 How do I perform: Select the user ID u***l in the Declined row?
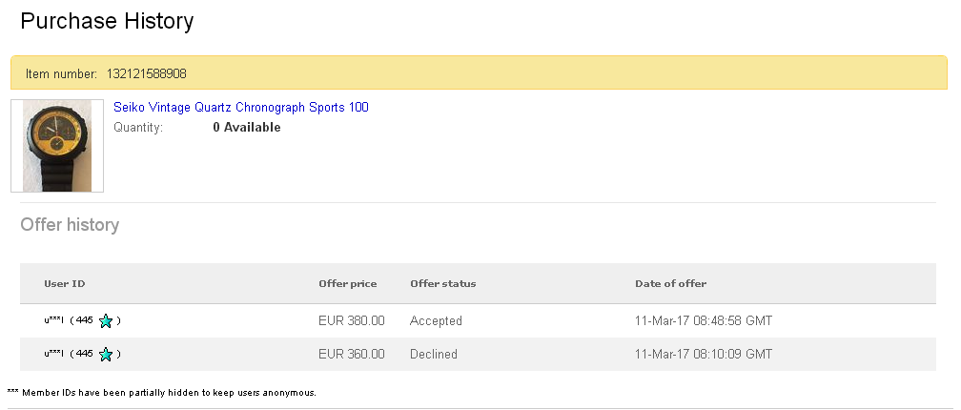pyautogui.click(x=53, y=355)
